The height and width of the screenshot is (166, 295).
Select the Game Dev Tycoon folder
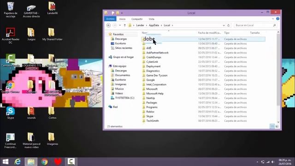pos(157,75)
